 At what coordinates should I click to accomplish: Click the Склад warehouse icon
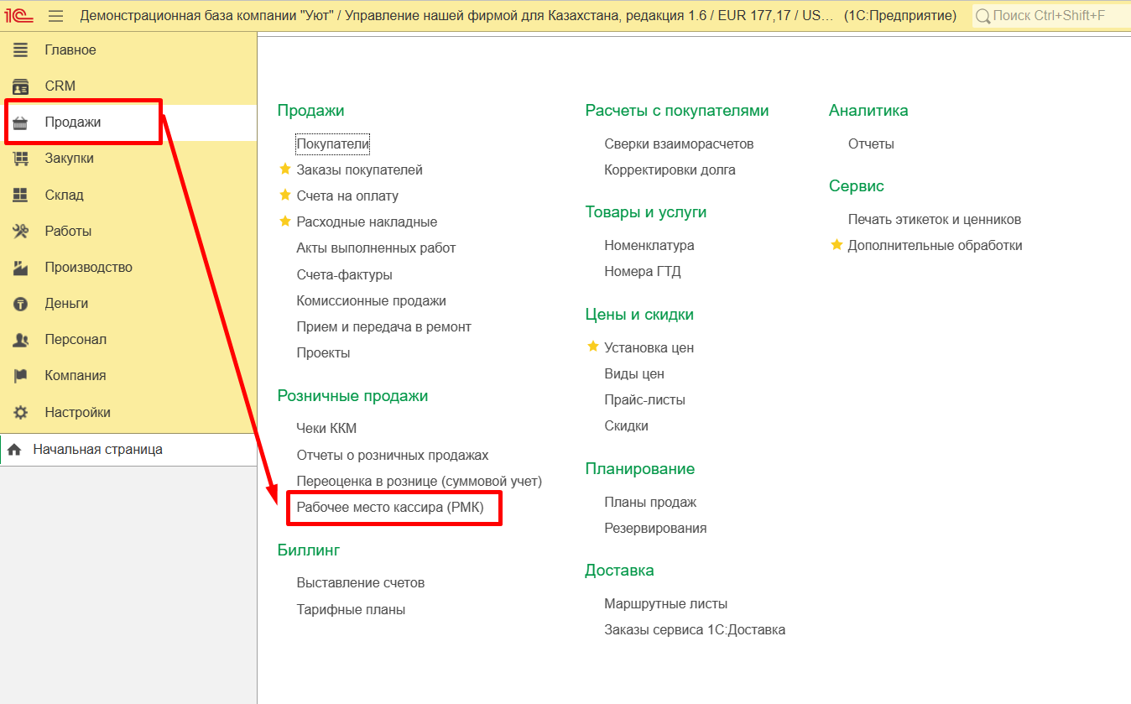click(20, 195)
